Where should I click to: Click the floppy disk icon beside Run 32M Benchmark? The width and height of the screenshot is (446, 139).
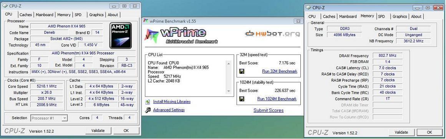pyautogui.click(x=242, y=71)
